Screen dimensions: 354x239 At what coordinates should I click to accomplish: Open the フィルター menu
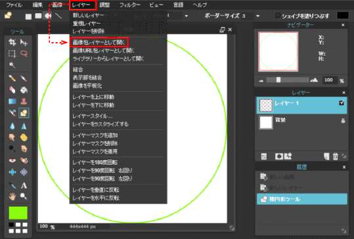click(x=129, y=5)
